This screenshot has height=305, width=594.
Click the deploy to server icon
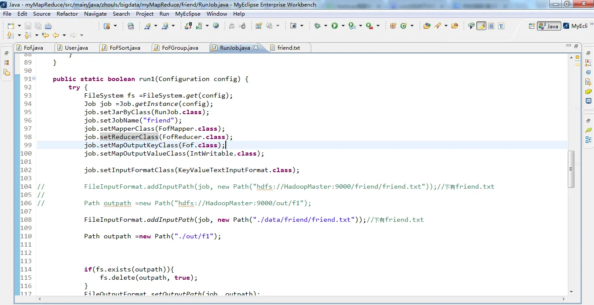coord(188,26)
